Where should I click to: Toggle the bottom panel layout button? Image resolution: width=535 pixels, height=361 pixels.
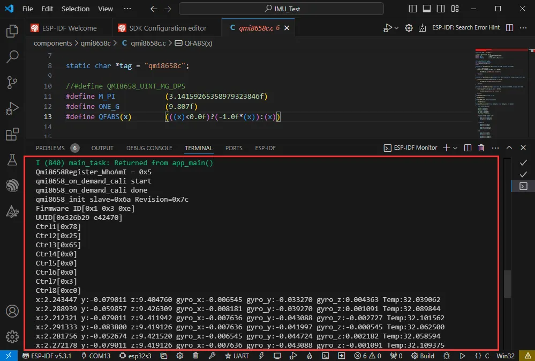(x=427, y=9)
